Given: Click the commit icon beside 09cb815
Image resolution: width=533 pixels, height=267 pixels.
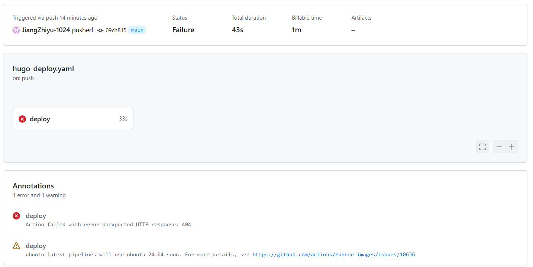Looking at the screenshot, I should 100,30.
